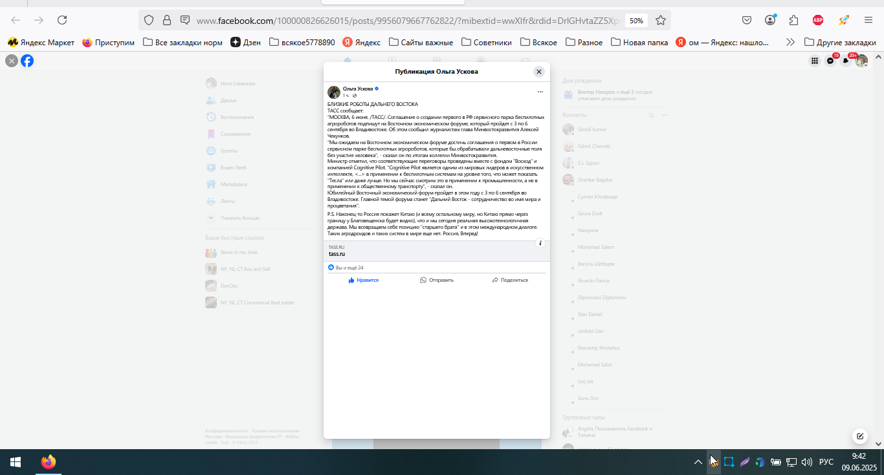This screenshot has width=884, height=475.
Task: Open Яндекс bookmark
Action: 362,43
